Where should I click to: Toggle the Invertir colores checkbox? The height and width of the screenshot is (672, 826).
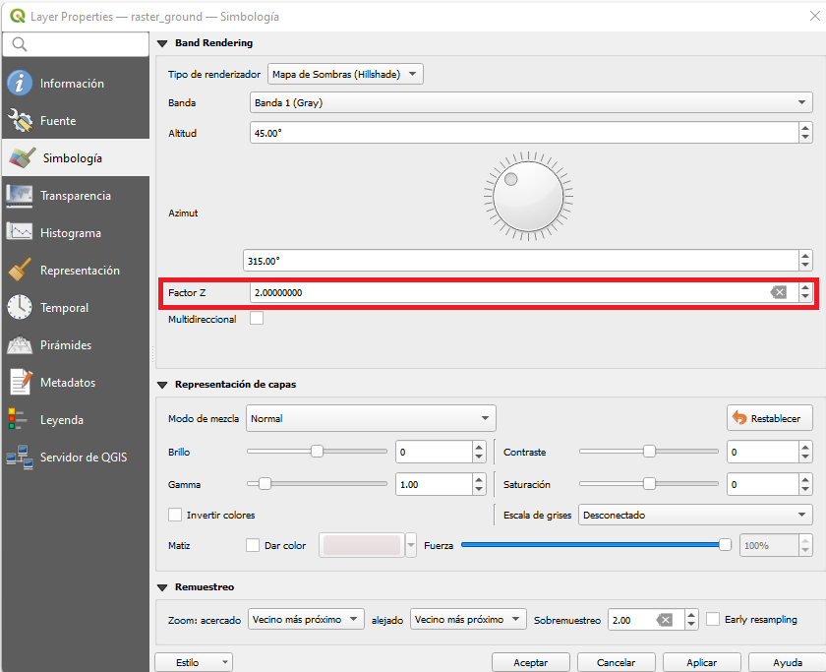pyautogui.click(x=176, y=515)
